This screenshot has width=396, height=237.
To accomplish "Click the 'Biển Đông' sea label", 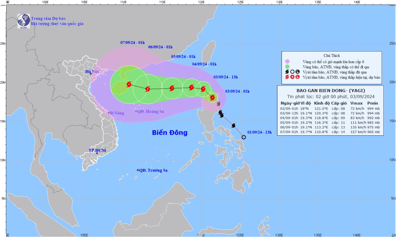I will pyautogui.click(x=170, y=133).
